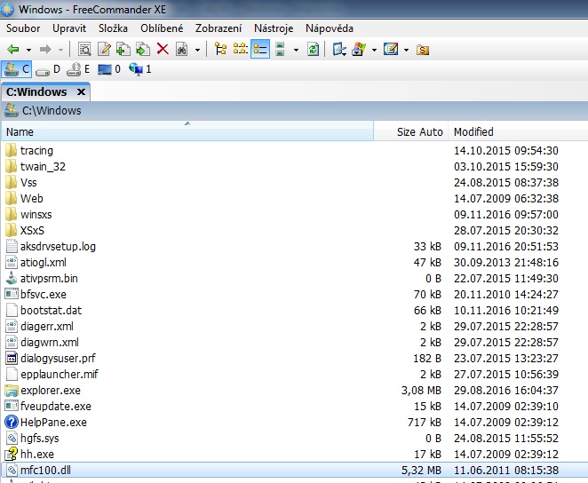This screenshot has height=483, width=588.
Task: Toggle the details list view button
Action: [260, 50]
